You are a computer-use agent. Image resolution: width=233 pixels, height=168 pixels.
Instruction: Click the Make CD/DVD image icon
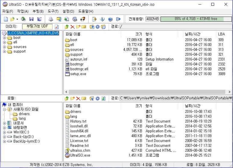pos(51,19)
